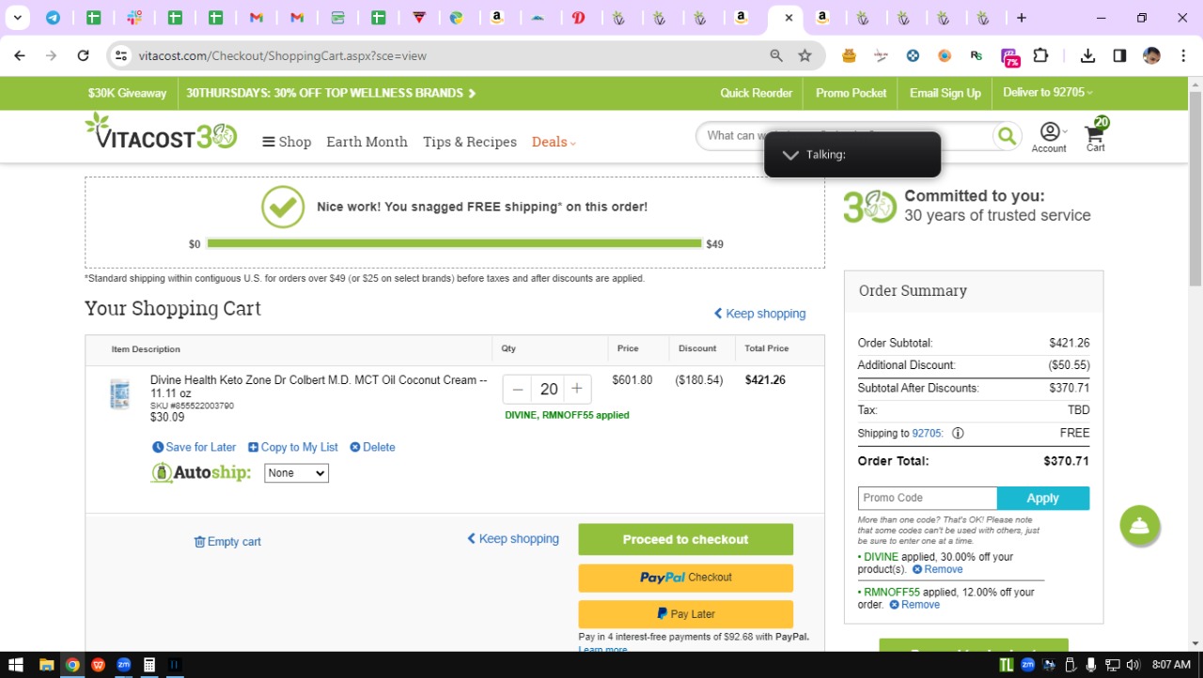Open Earth Month menu item
The image size is (1203, 678).
click(367, 142)
